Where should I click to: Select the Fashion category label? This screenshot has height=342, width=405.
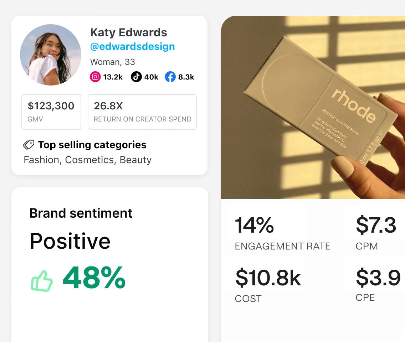(41, 160)
